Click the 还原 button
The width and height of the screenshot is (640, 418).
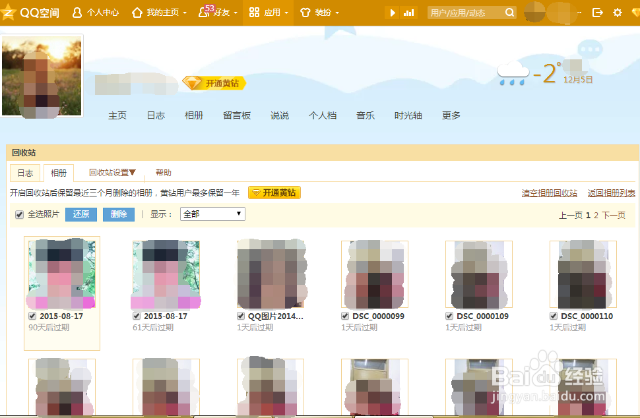[x=80, y=214]
